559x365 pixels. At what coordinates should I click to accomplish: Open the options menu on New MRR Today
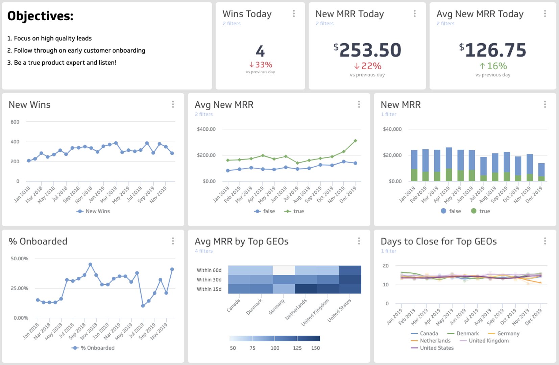pyautogui.click(x=414, y=14)
